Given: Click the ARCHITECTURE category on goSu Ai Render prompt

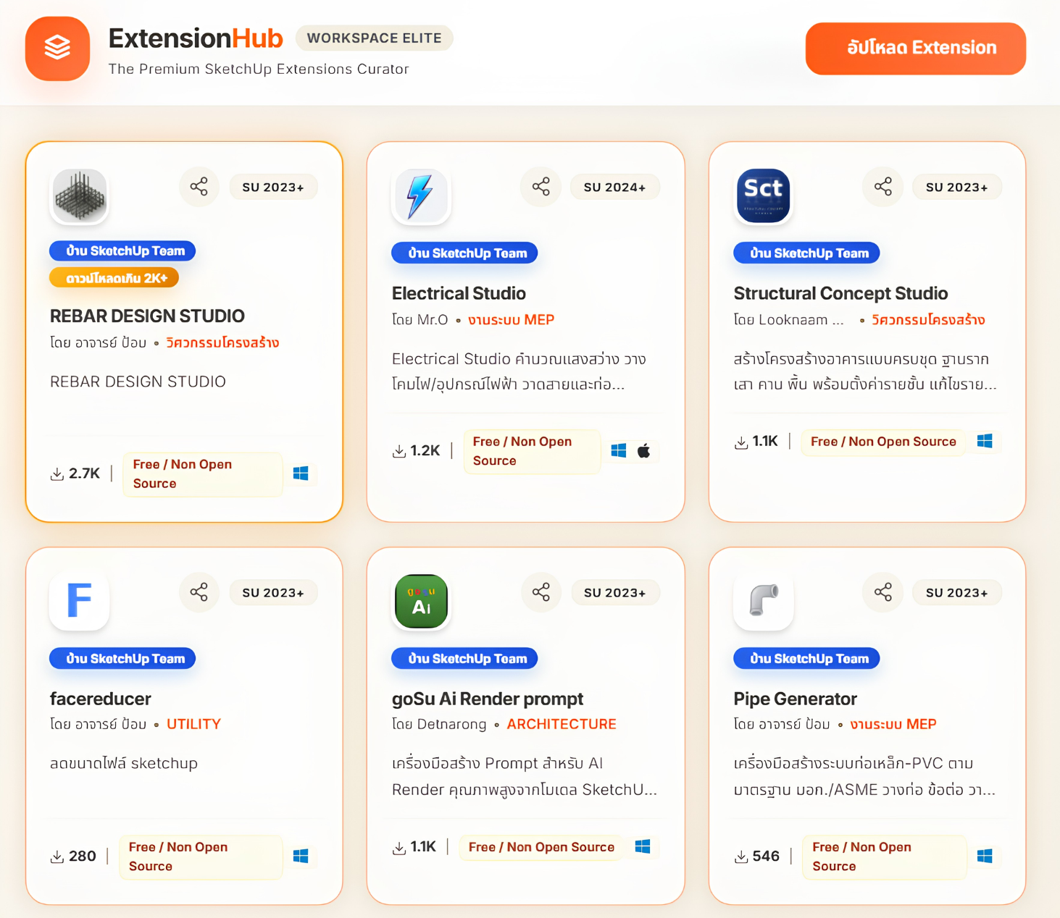Looking at the screenshot, I should [x=562, y=724].
